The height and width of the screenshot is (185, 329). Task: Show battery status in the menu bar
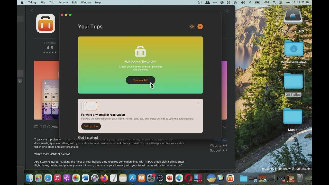(257, 2)
